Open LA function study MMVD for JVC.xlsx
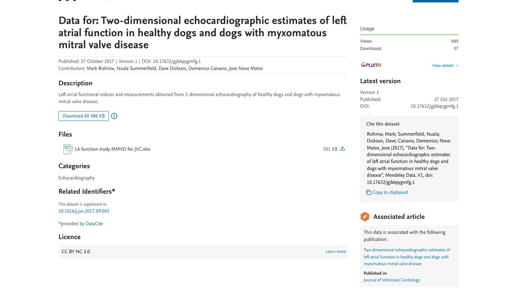Screen dimensions: 517x290 (x=112, y=149)
